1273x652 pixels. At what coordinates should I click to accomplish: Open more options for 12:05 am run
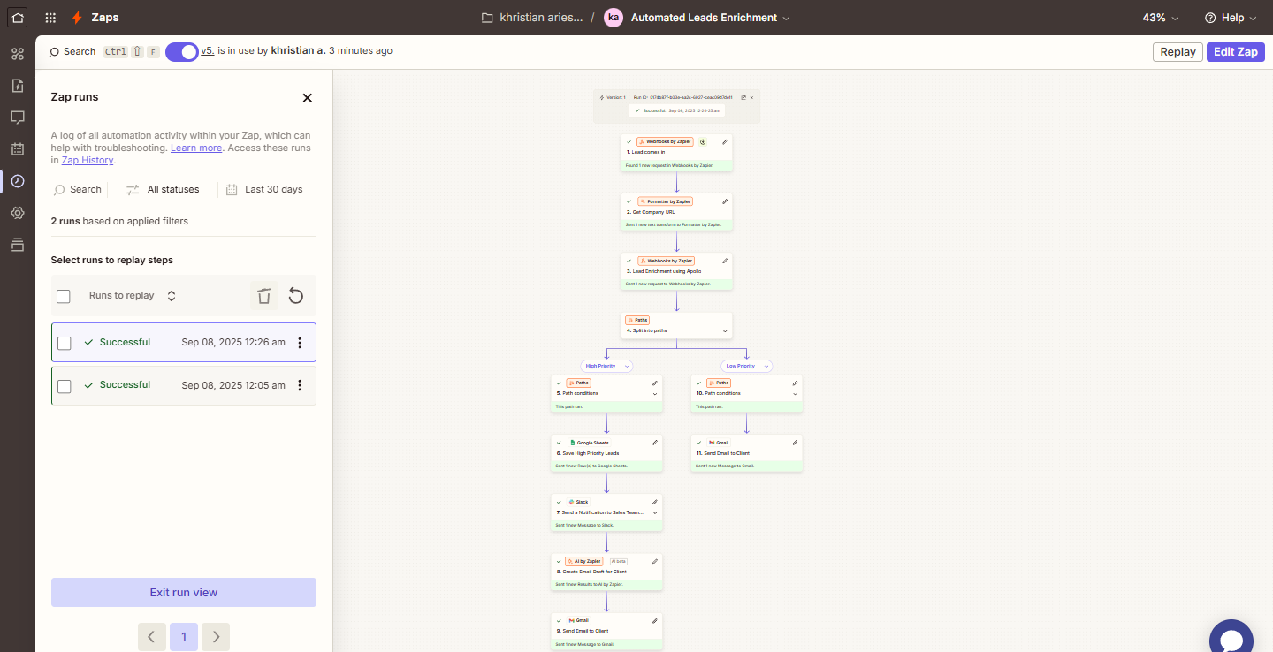coord(300,385)
